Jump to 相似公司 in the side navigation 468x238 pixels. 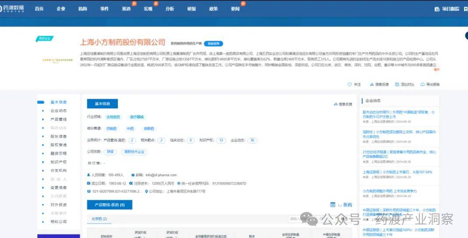[x=59, y=222]
